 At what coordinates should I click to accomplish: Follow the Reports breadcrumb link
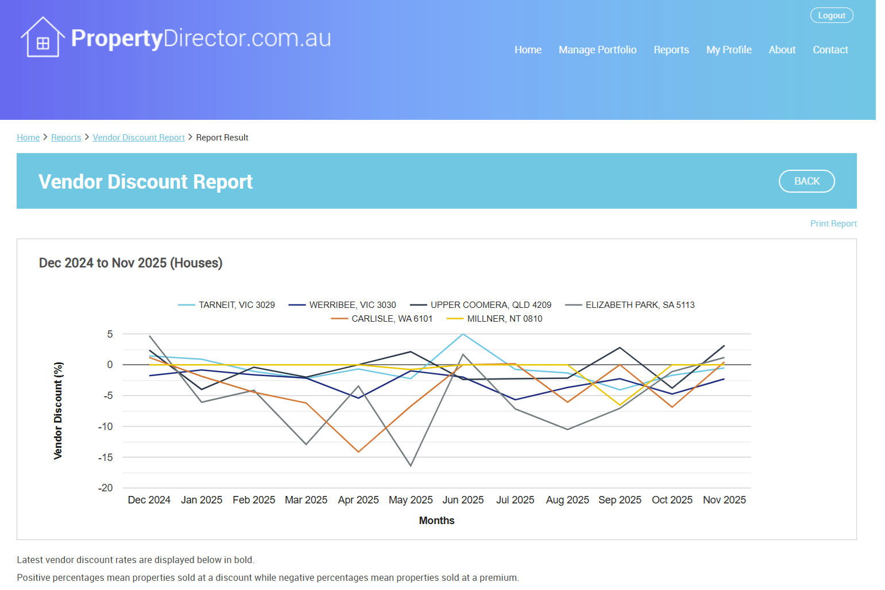(x=66, y=138)
